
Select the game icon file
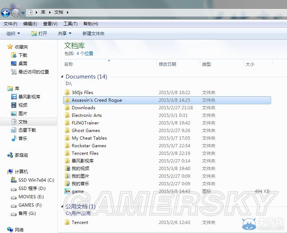click(x=67, y=191)
